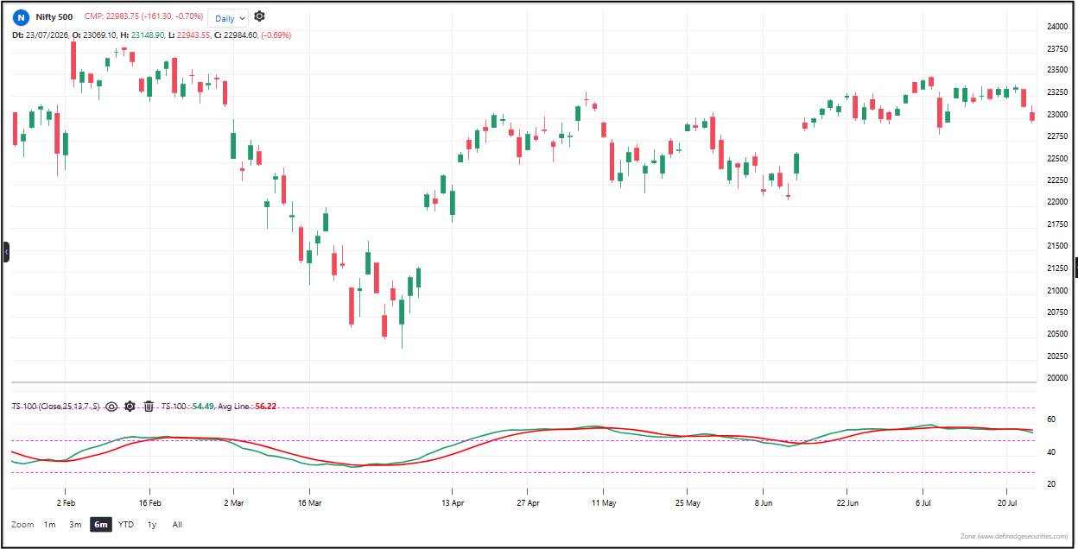1078x549 pixels.
Task: Click the Zoom label before range buttons
Action: (x=23, y=524)
